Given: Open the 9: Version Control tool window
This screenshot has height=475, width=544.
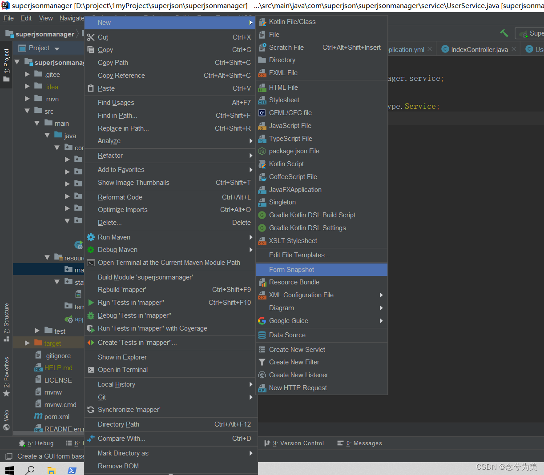Looking at the screenshot, I should tap(294, 443).
